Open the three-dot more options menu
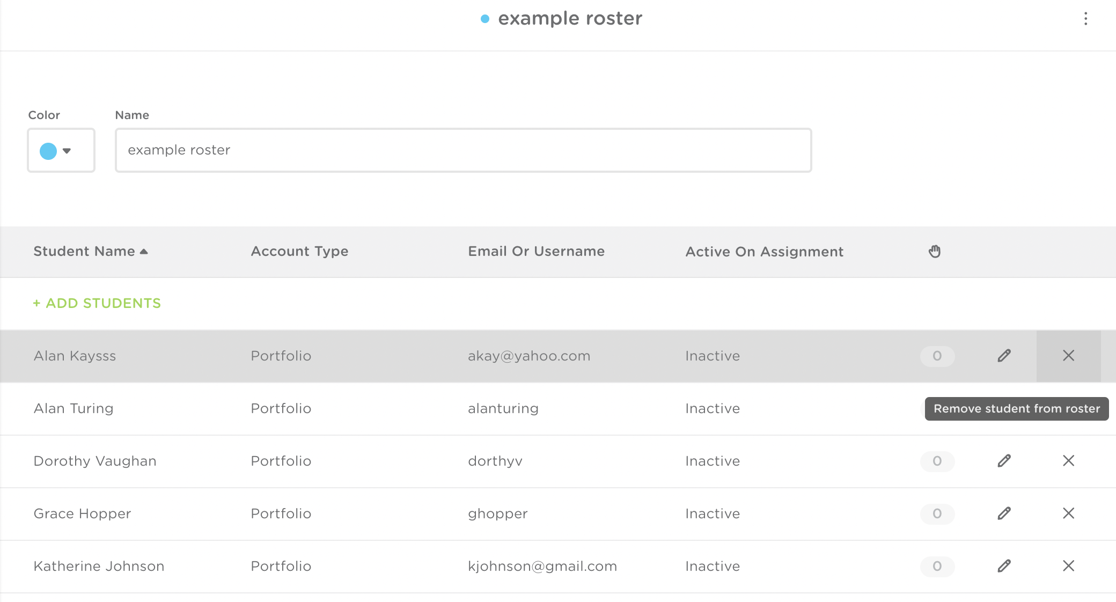The height and width of the screenshot is (602, 1116). tap(1085, 19)
